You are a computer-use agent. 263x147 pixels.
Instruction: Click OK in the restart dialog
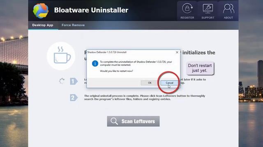click(150, 83)
